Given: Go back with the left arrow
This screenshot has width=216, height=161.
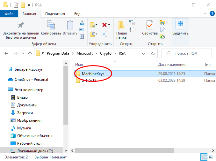Looking at the screenshot, I should [x=6, y=53].
